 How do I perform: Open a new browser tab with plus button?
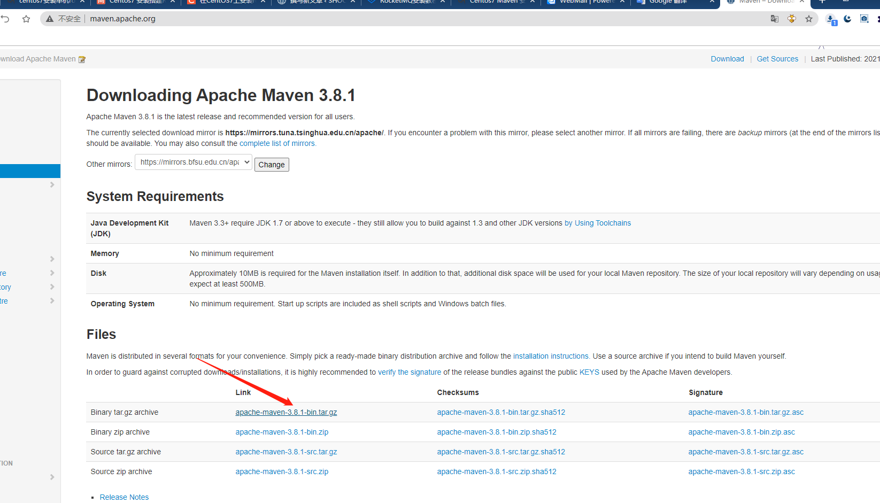822,2
